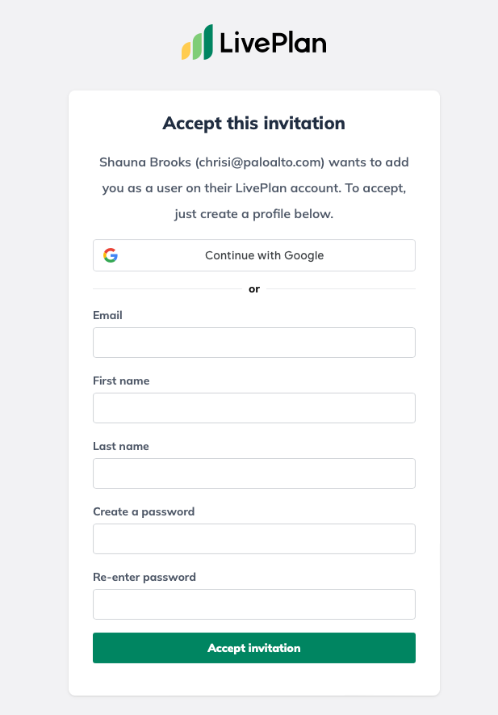The width and height of the screenshot is (498, 715).
Task: Click the Create a password label
Action: point(144,511)
